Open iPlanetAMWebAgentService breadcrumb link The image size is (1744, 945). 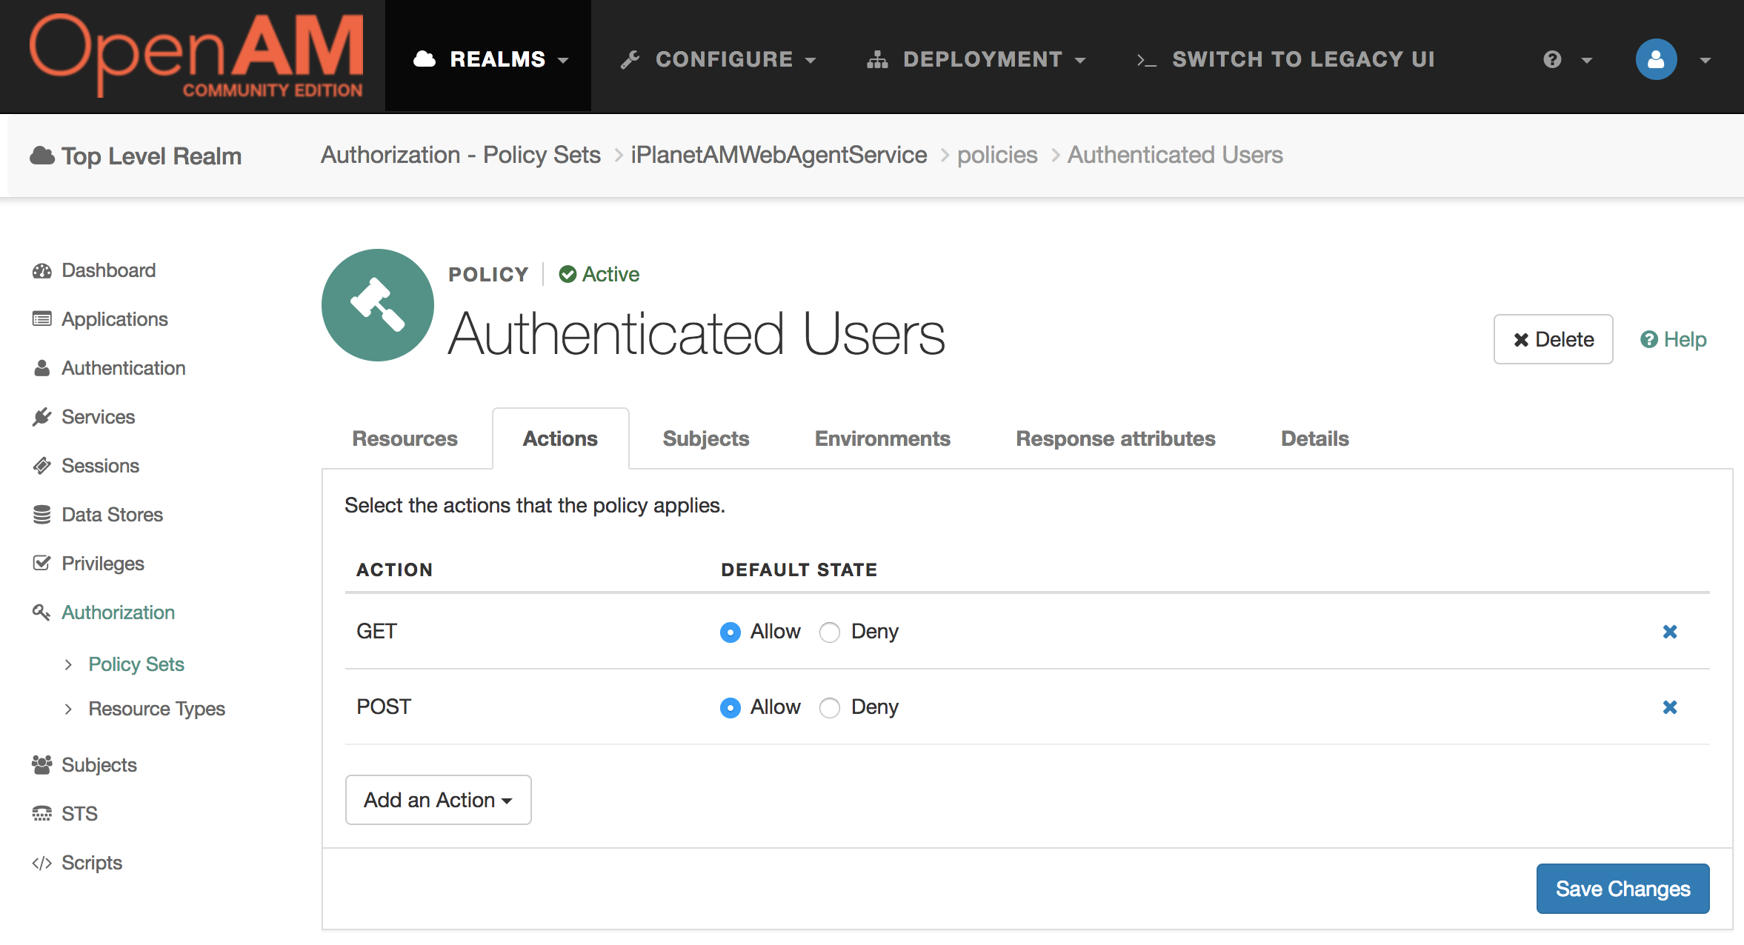(x=779, y=155)
